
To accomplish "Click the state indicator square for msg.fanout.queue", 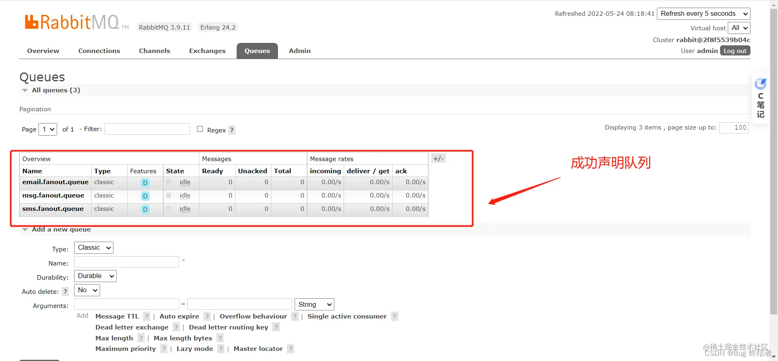I will [x=169, y=195].
